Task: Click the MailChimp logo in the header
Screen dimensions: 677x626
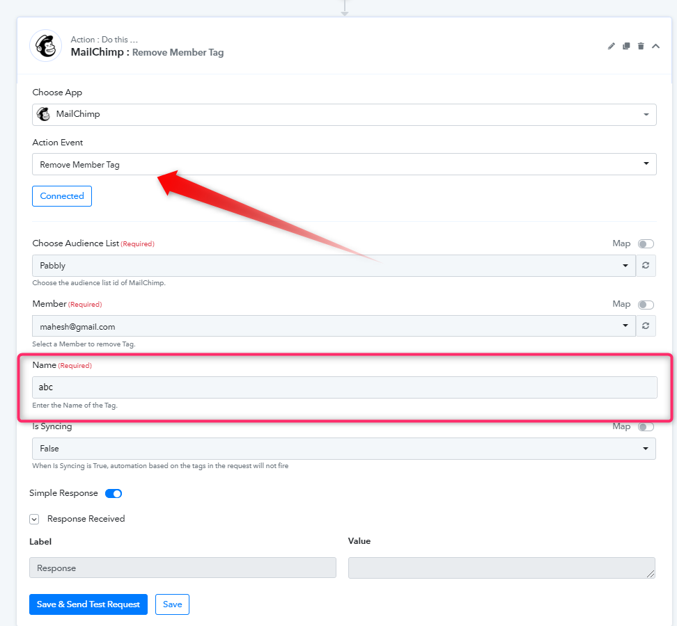Action: pyautogui.click(x=46, y=46)
